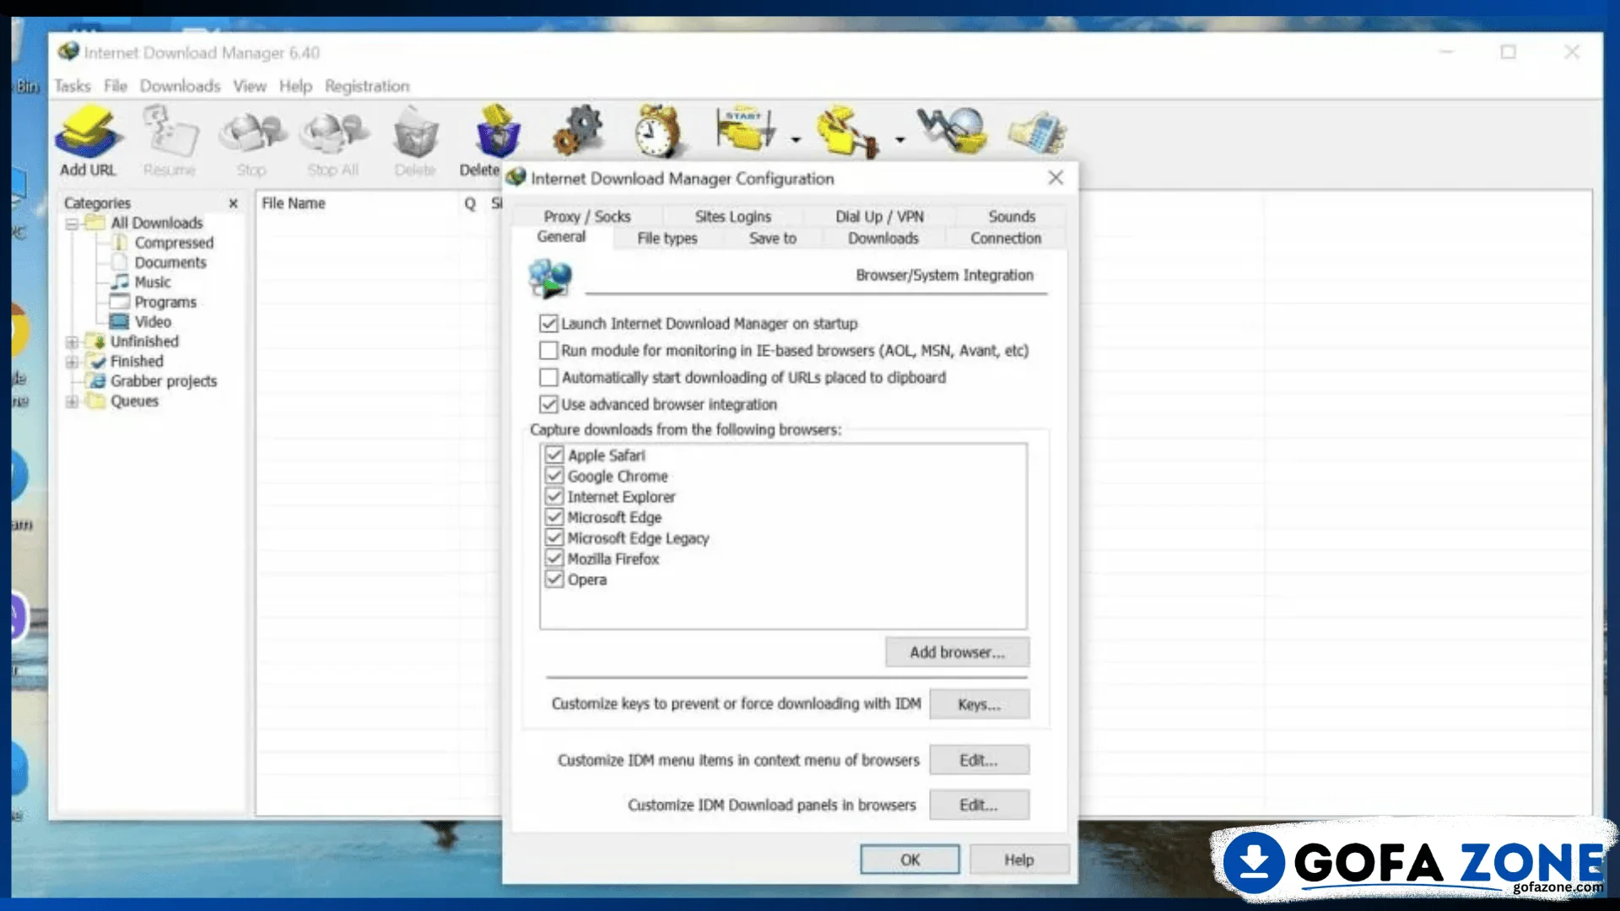Viewport: 1620px width, 911px height.
Task: Open the Registration menu
Action: click(367, 86)
